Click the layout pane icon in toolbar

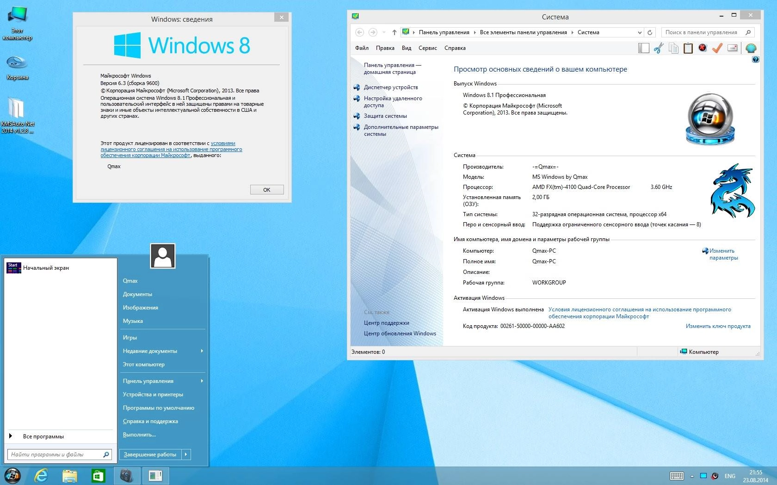click(x=643, y=48)
